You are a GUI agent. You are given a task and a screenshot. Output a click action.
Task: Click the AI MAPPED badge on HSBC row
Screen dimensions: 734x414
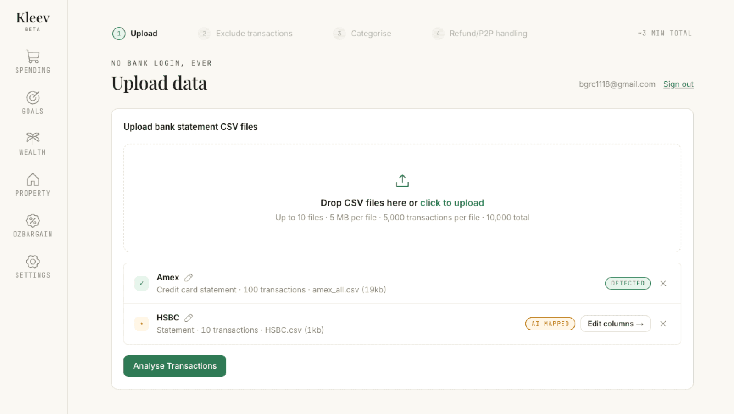point(550,324)
